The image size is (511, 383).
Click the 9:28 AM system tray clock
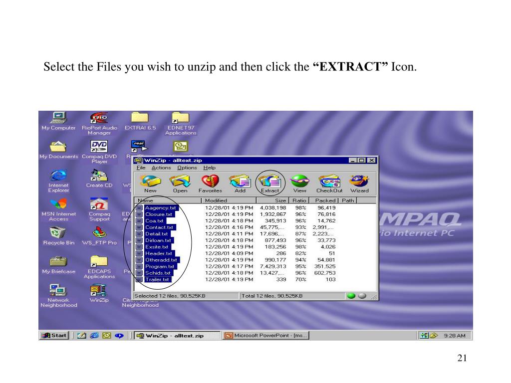[x=454, y=336]
